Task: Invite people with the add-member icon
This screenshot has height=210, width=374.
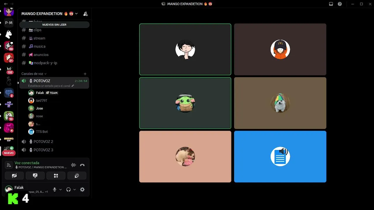Action: click(x=85, y=14)
